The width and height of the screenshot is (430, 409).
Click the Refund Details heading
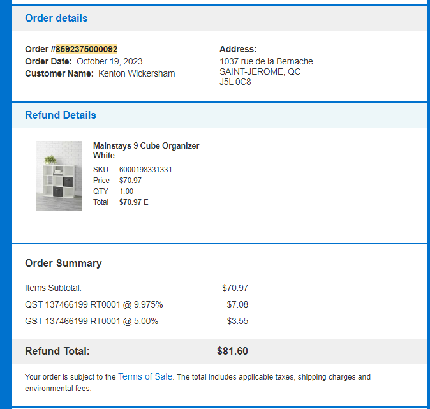tap(61, 115)
